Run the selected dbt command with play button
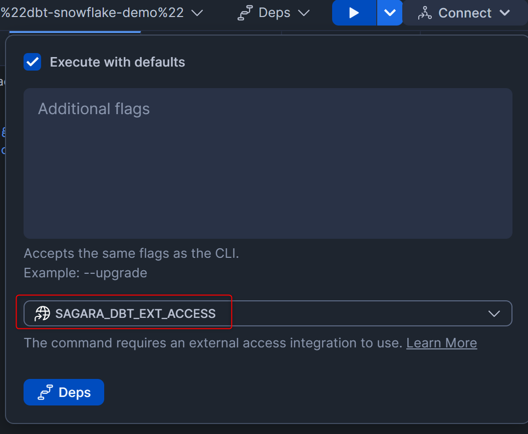This screenshot has width=528, height=434. point(354,13)
